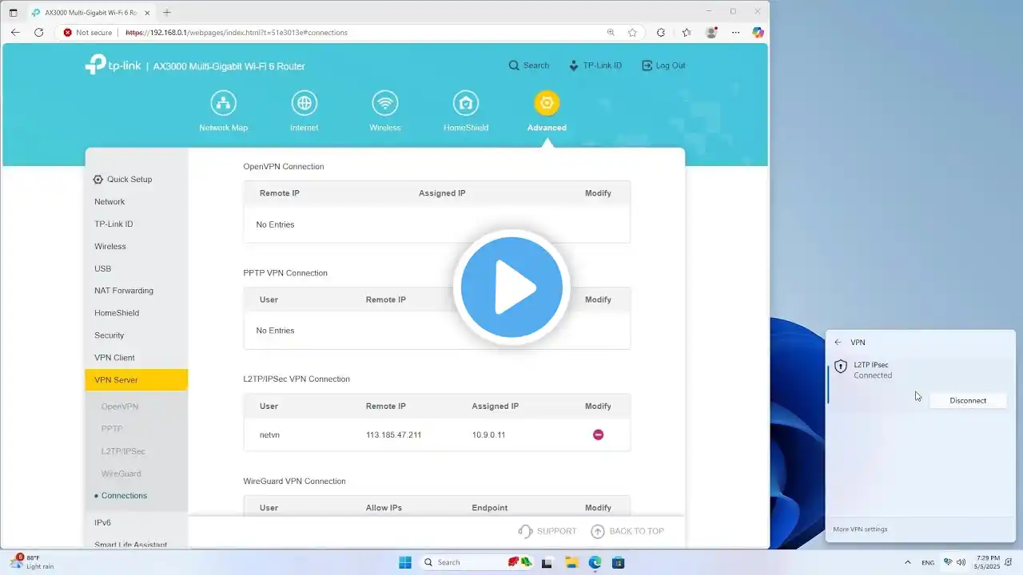The width and height of the screenshot is (1023, 575).
Task: Collapse the VPN Server sidebar section
Action: pyautogui.click(x=136, y=380)
